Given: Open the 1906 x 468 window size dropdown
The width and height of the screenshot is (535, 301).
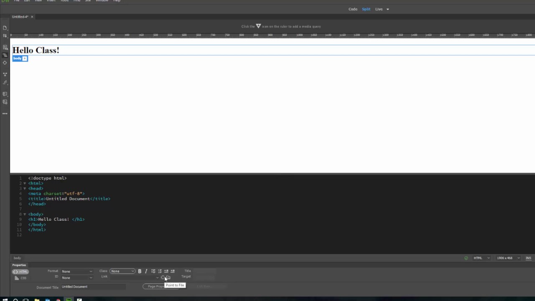Looking at the screenshot, I should click(508, 258).
